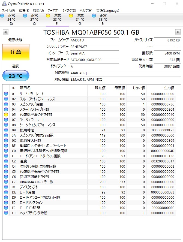Viewport: 183px width, 242px height.
Task: Select drive C: status orb at 27 °C
Action: pyautogui.click(x=25, y=16)
